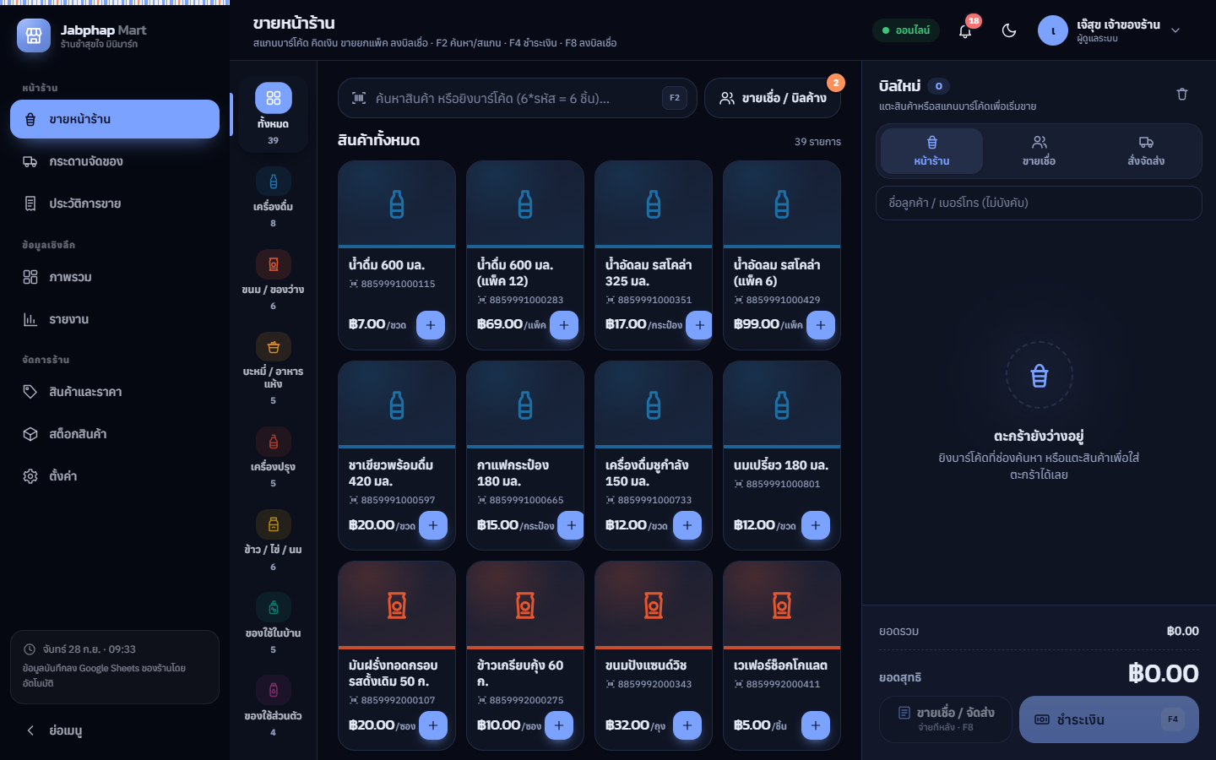Add นมเปรี้ยว 180 มล. to cart

pyautogui.click(x=816, y=525)
